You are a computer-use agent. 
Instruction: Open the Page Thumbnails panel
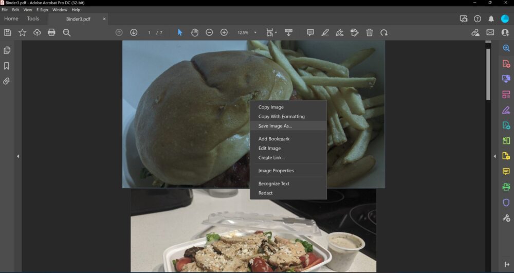[x=7, y=50]
